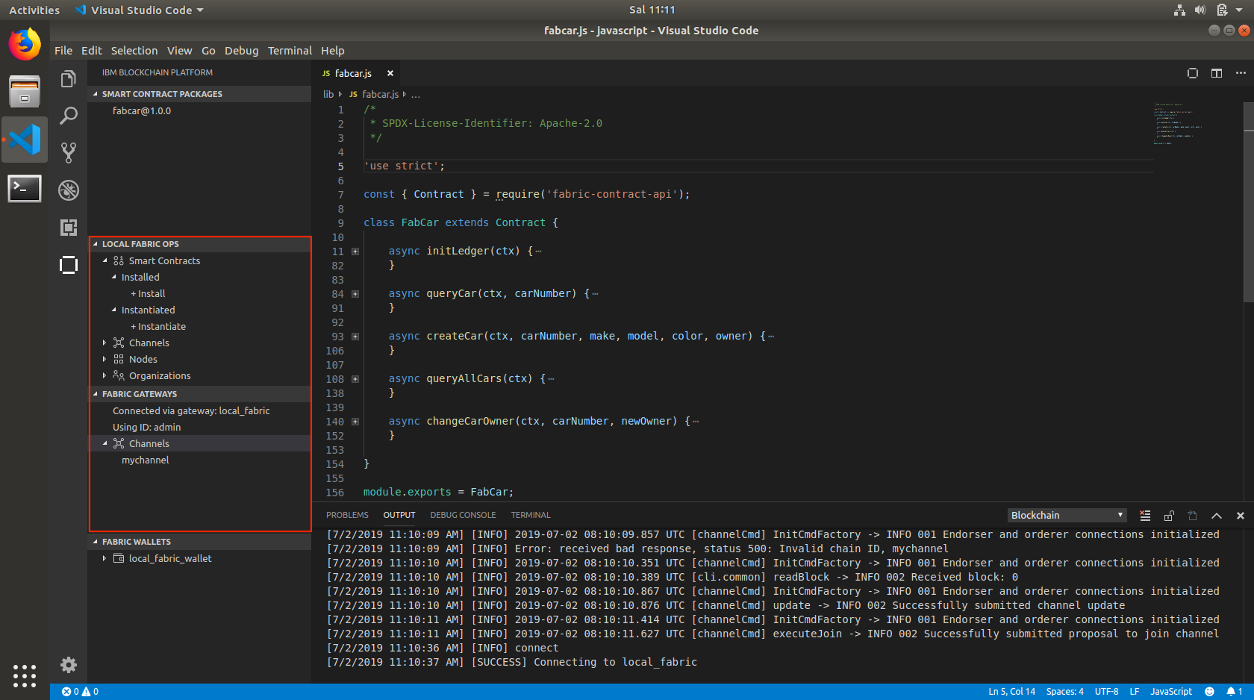Expand the local_fabric_wallet item
The image size is (1254, 700).
104,558
